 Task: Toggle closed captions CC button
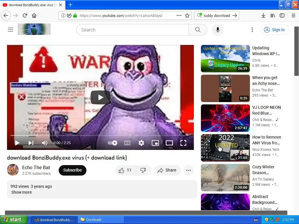point(127,143)
